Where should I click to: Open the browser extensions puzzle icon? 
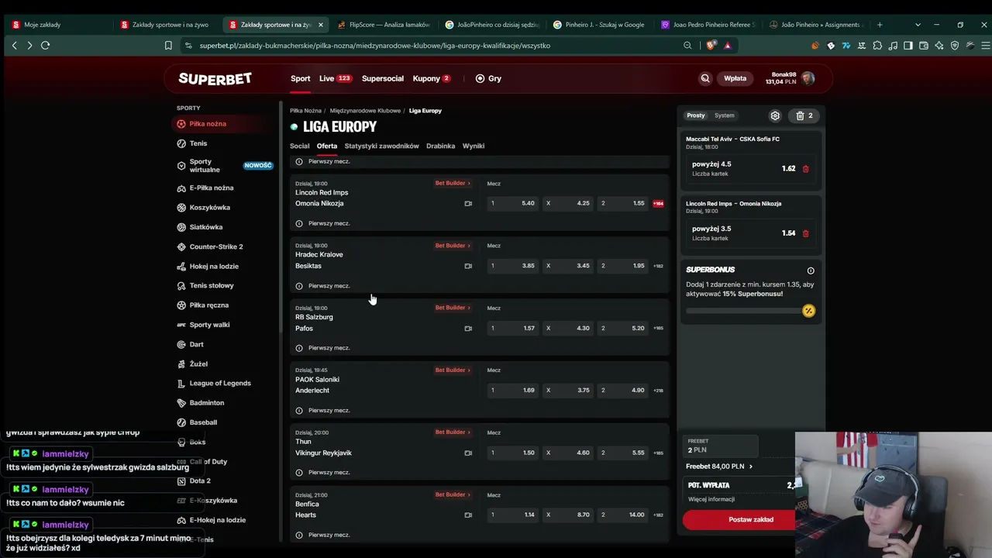pos(877,46)
